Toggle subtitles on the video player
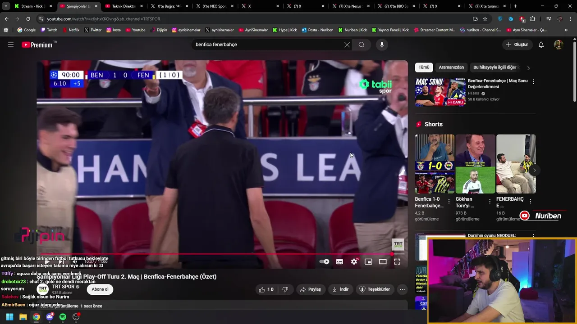The height and width of the screenshot is (324, 577). [339, 261]
